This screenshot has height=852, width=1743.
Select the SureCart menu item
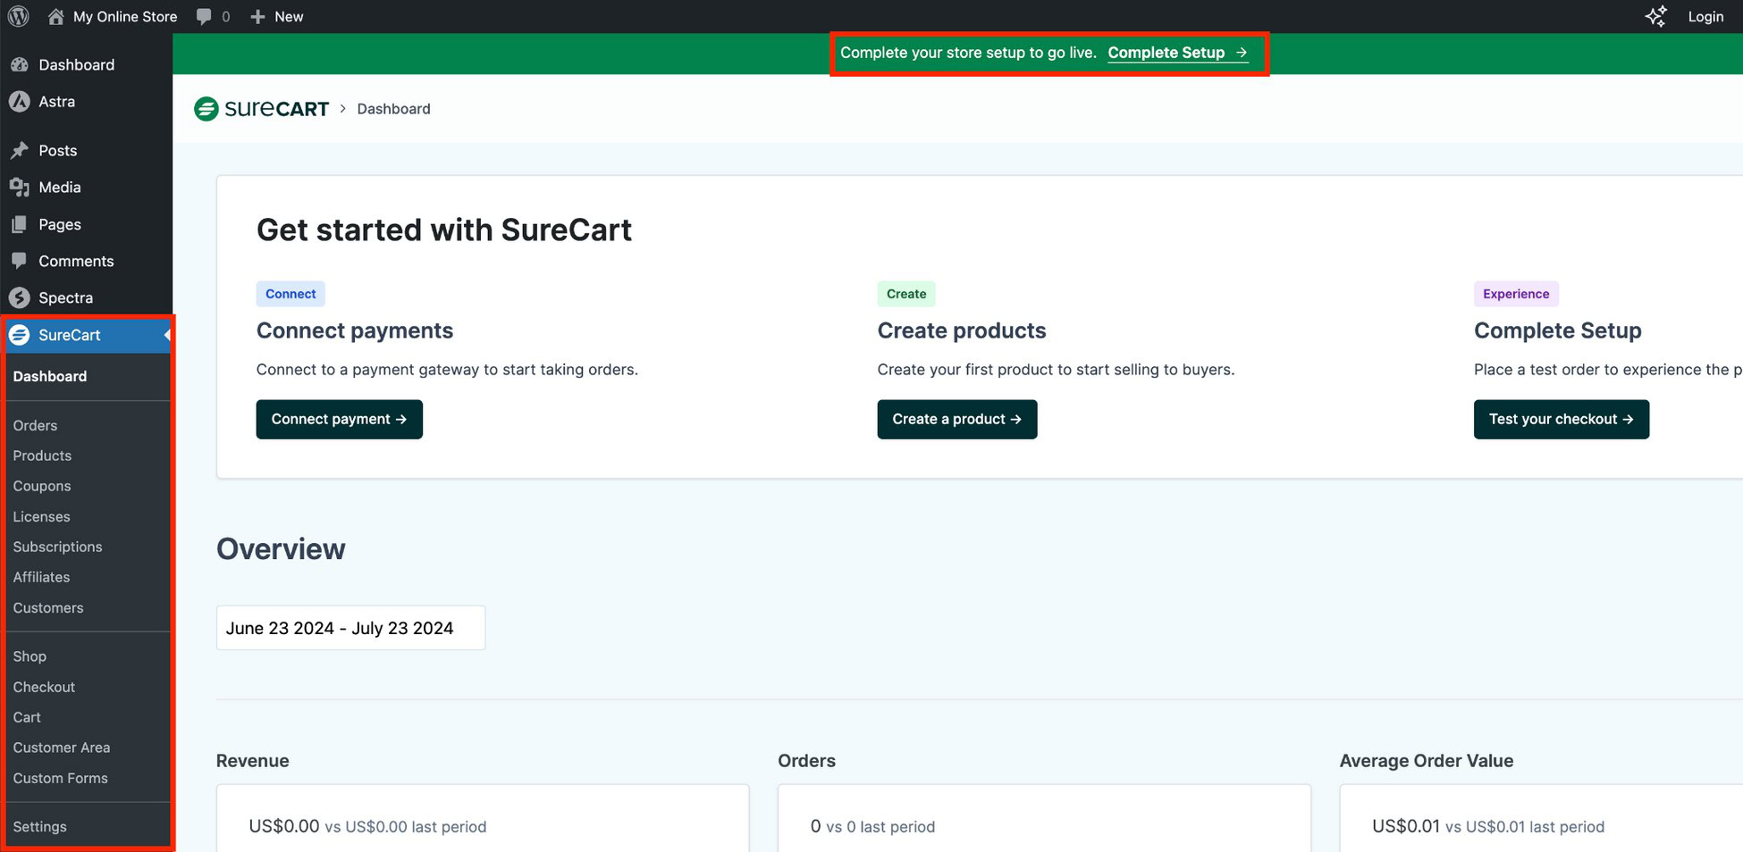tap(69, 335)
